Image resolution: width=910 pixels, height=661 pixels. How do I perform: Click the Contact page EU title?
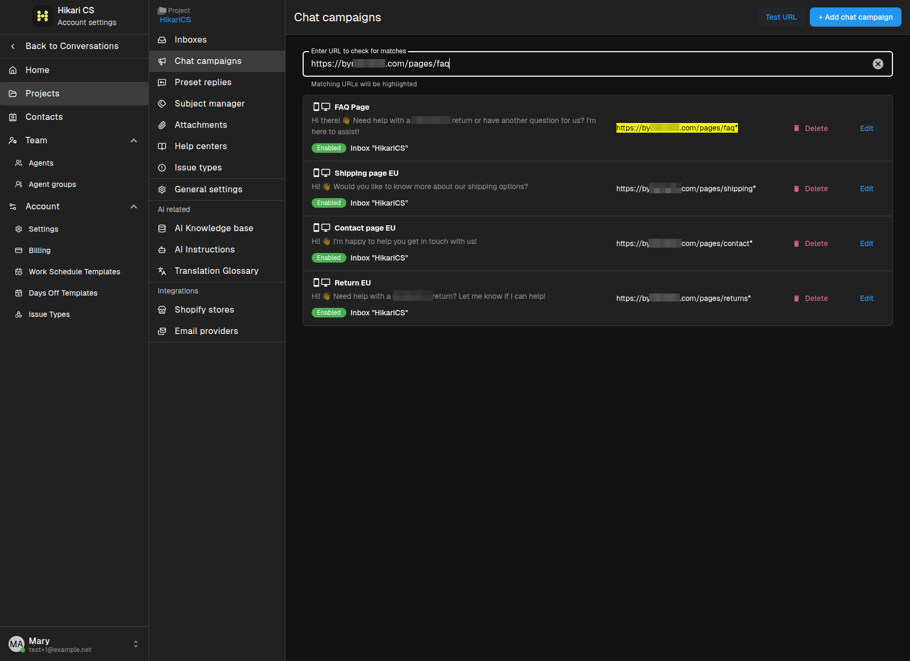(x=365, y=228)
